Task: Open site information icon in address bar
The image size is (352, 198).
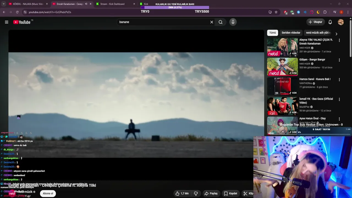Action: point(25,12)
